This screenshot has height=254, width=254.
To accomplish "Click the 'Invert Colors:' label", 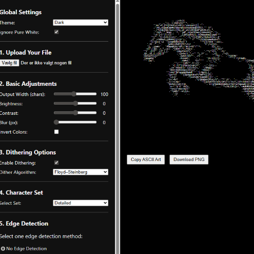I will tap(14, 132).
